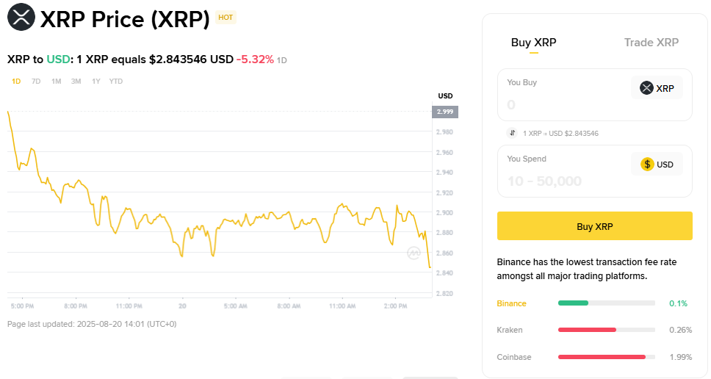Image resolution: width=711 pixels, height=379 pixels.
Task: Click the 2.840 axis label
Action: pyautogui.click(x=444, y=273)
